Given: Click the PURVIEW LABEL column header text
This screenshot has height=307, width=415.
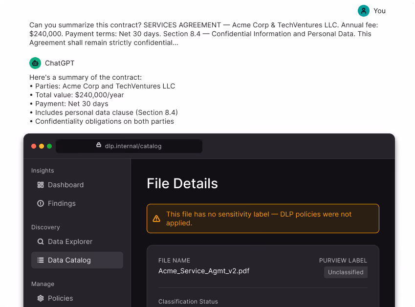Looking at the screenshot, I should (343, 261).
